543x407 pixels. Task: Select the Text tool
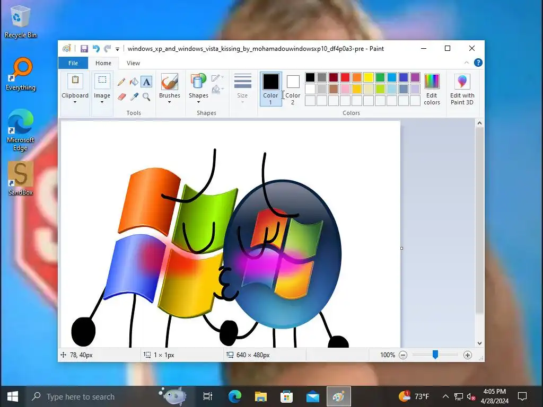click(x=146, y=82)
